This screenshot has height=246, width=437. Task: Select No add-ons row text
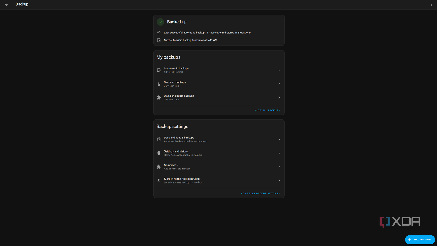[x=171, y=165]
